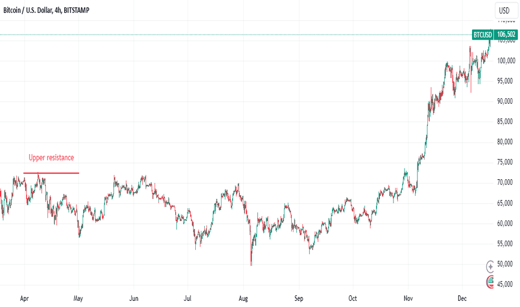Click the "Dec" label on time axis
The height and width of the screenshot is (307, 520).
tap(463, 299)
